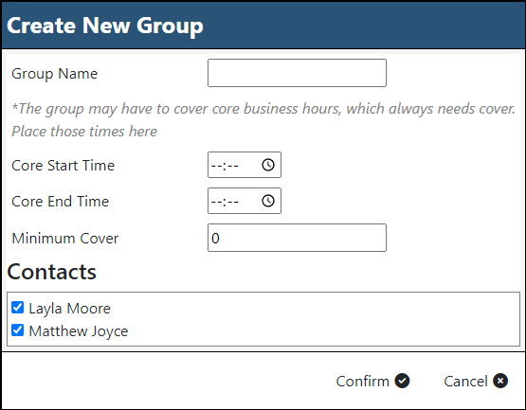526x410 pixels.
Task: Click the clock icon for Core Start Time
Action: [268, 165]
